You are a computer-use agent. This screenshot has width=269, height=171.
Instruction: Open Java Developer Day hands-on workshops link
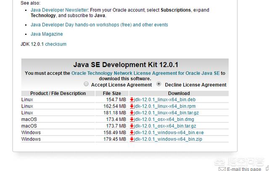coord(99,25)
